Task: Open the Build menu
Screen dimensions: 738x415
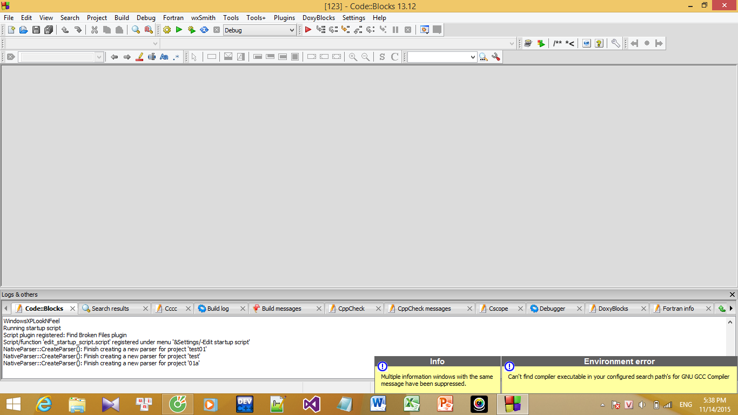Action: point(122,17)
